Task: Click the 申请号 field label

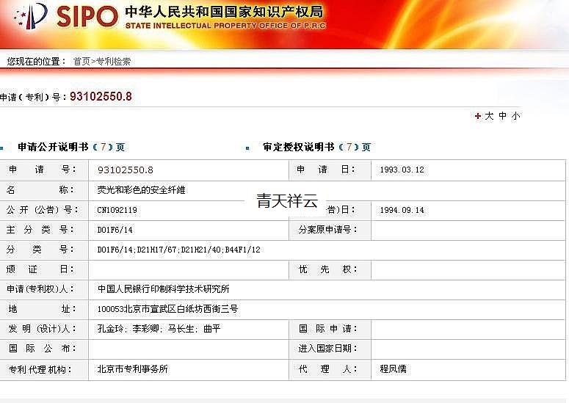Action: point(43,170)
